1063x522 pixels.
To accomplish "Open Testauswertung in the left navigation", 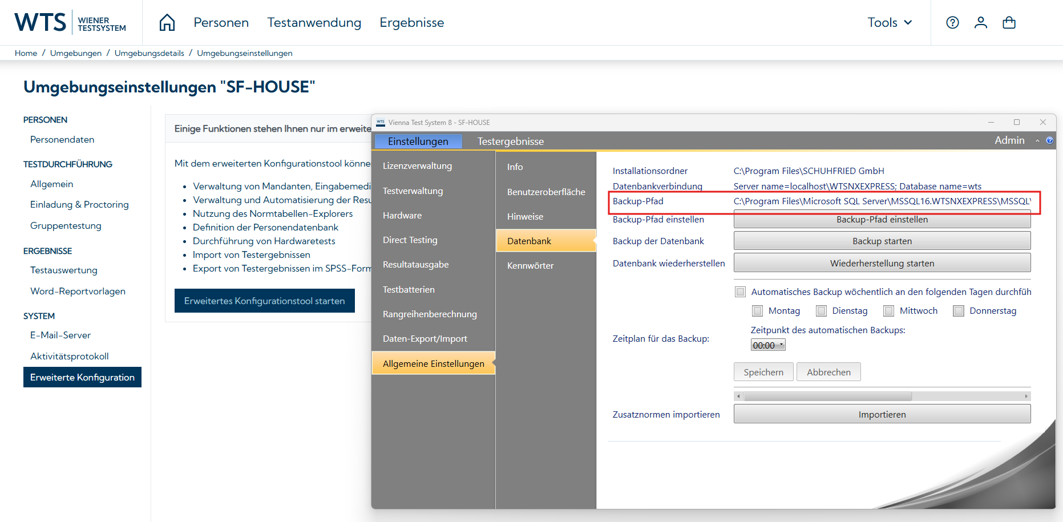I will (x=64, y=270).
